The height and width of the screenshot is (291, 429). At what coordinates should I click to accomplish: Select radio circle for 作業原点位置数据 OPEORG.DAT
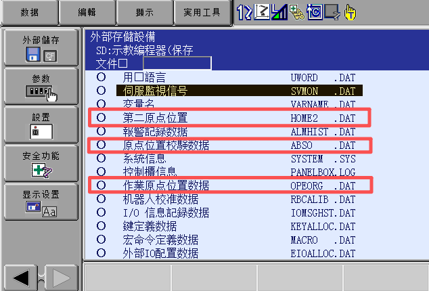101,185
